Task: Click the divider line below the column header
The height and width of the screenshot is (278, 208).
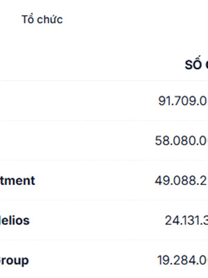Action: 104,81
